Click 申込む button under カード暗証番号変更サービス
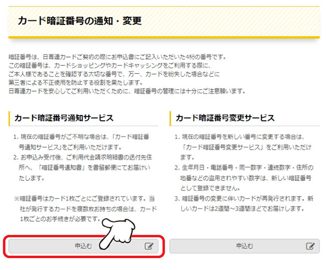The image size is (326, 270). (244, 246)
